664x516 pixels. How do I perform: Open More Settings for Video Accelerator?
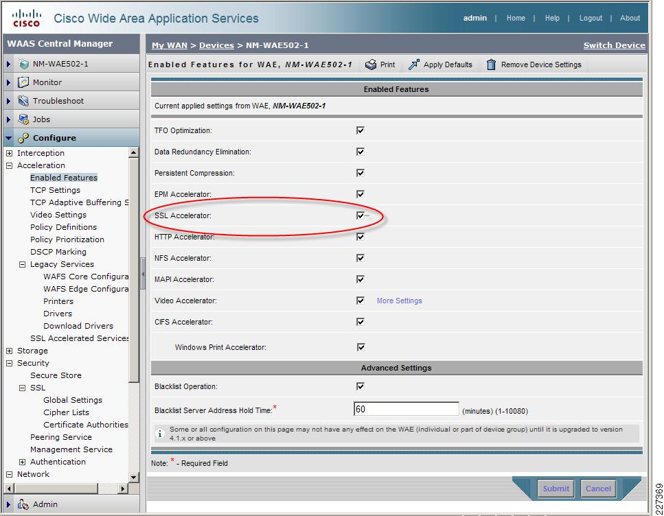tap(400, 301)
